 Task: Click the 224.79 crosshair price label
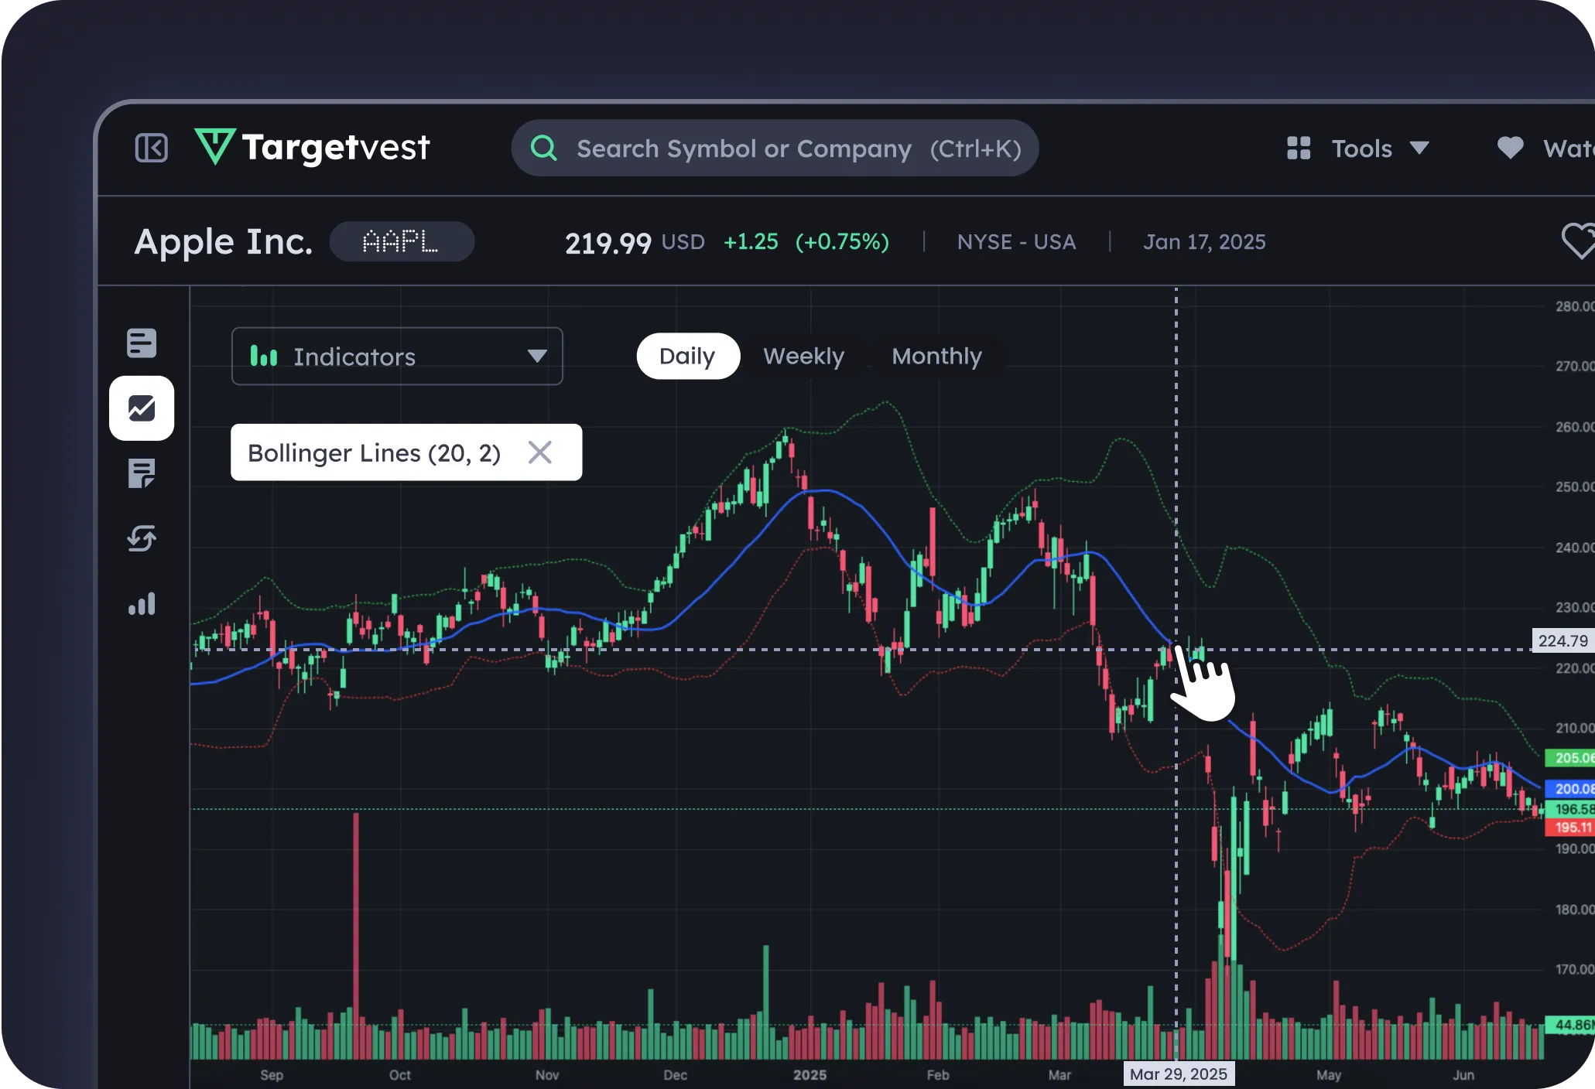tap(1562, 640)
